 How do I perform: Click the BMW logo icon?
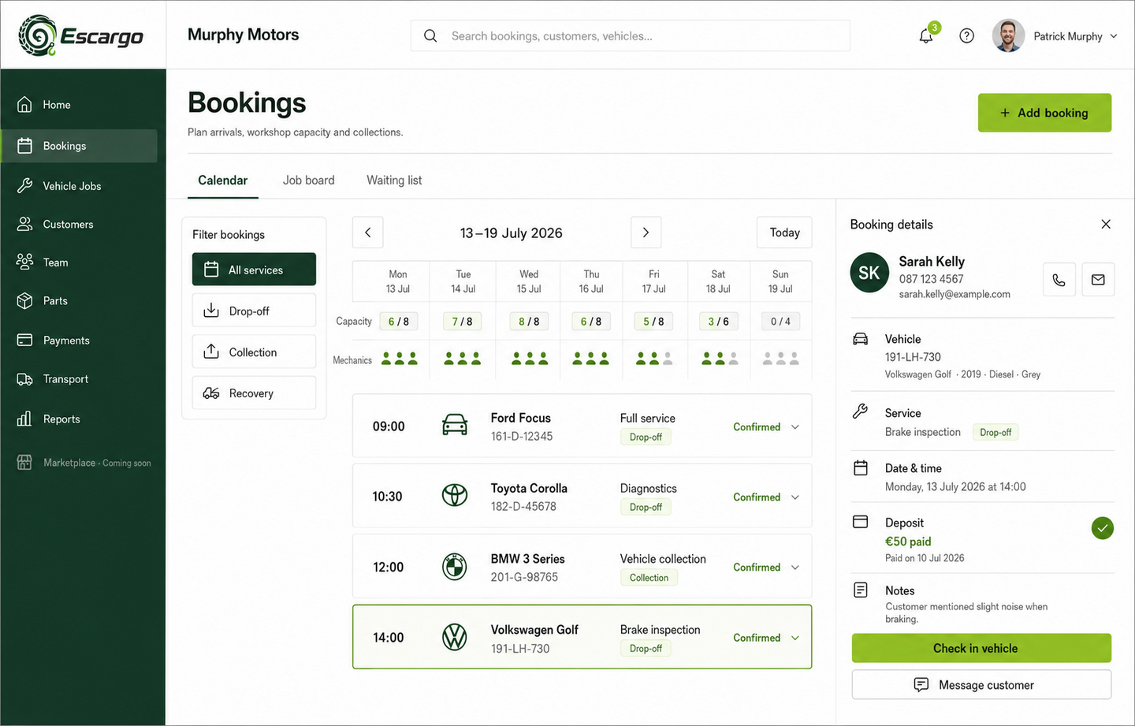pyautogui.click(x=455, y=567)
